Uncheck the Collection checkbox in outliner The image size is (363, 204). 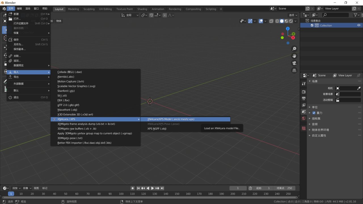point(312,25)
